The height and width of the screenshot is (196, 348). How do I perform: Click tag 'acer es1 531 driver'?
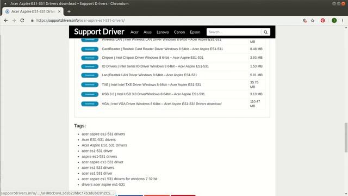pos(97,173)
